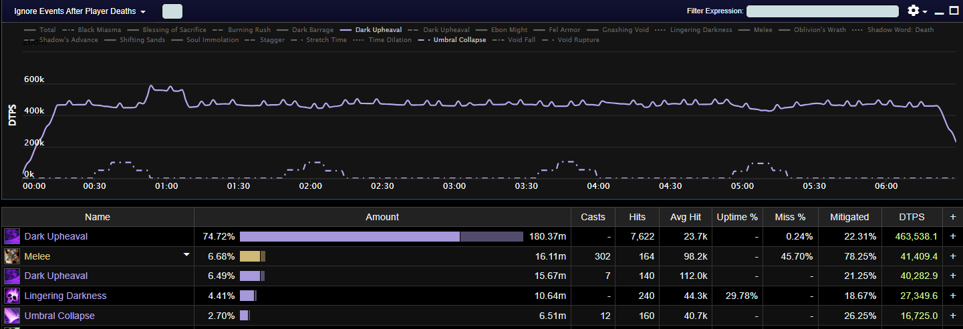
Task: Click the 180.37m Dark Upheaval amount bar
Action: tap(382, 236)
